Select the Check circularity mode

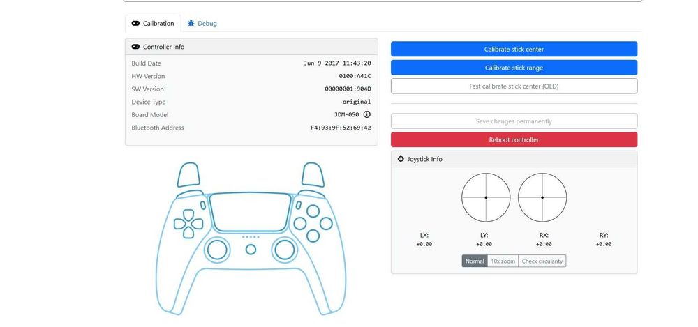pos(542,261)
